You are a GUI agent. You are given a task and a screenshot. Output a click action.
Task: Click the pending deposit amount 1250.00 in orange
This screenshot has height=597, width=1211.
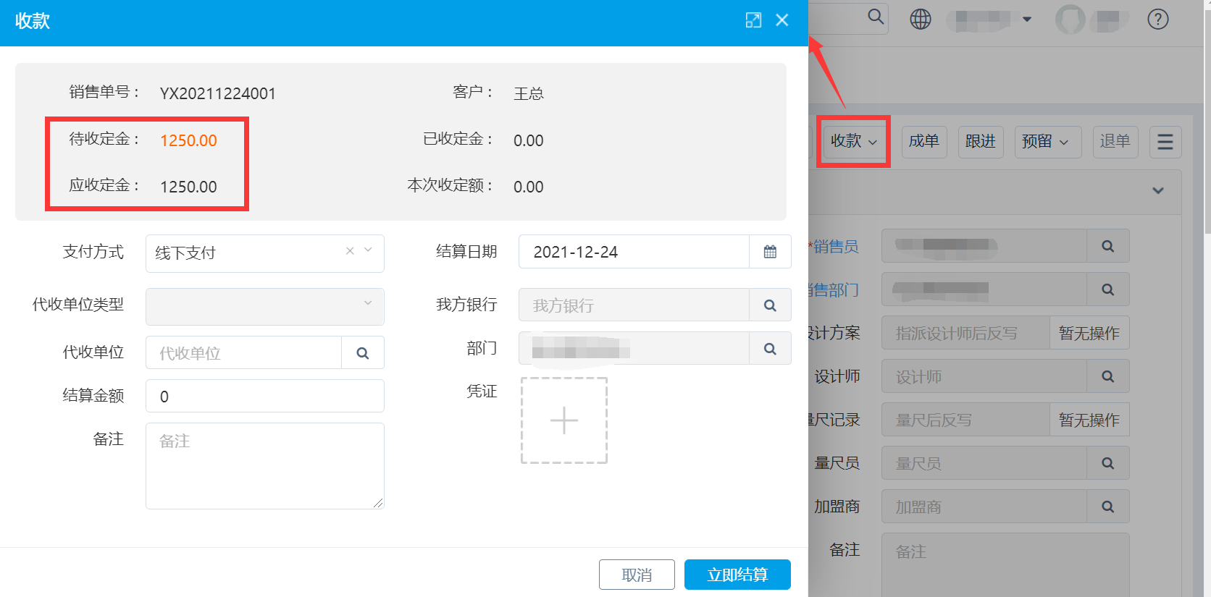188,140
